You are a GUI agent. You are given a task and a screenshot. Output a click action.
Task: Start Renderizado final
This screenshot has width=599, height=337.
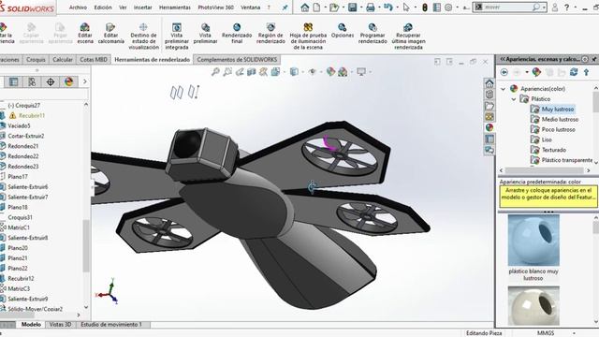[237, 33]
